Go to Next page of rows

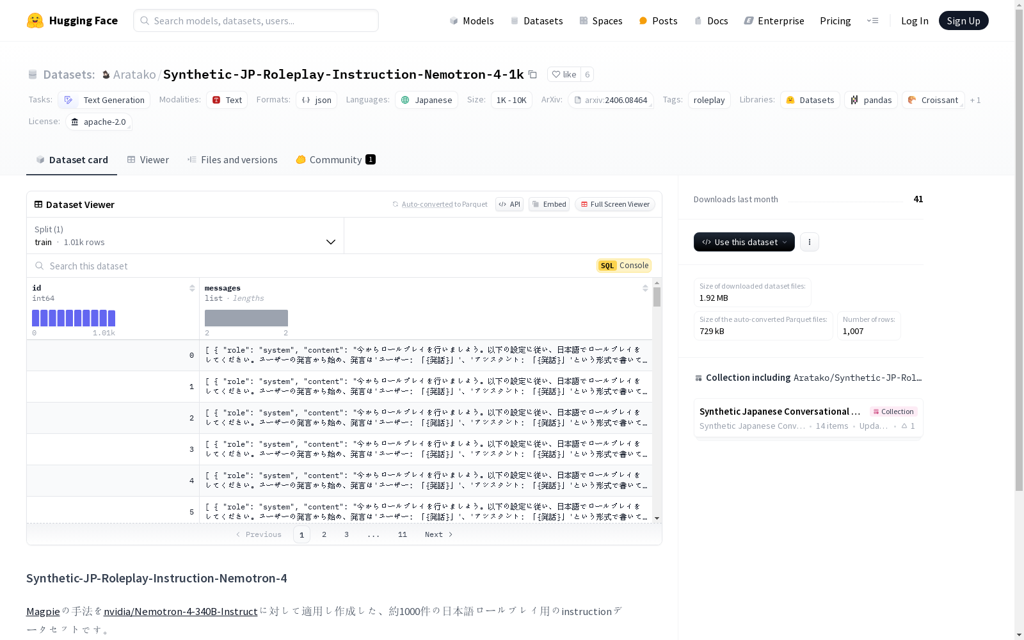point(438,534)
